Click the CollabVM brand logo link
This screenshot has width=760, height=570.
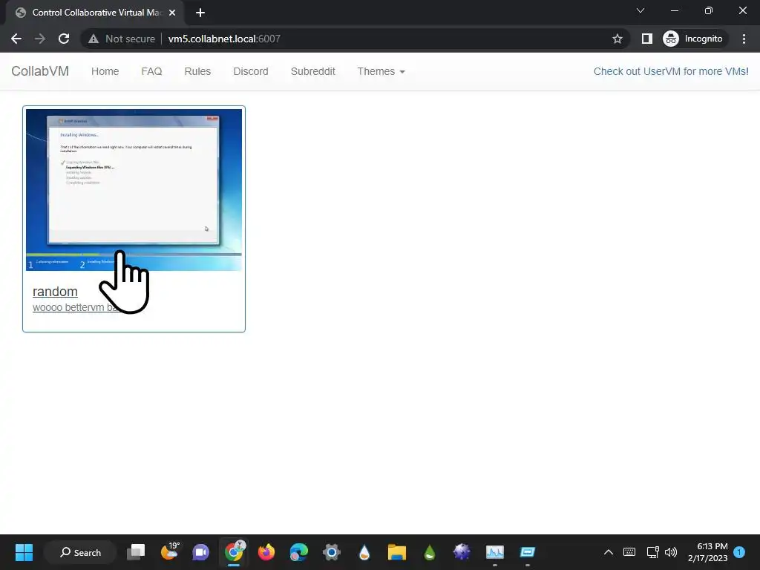(40, 71)
